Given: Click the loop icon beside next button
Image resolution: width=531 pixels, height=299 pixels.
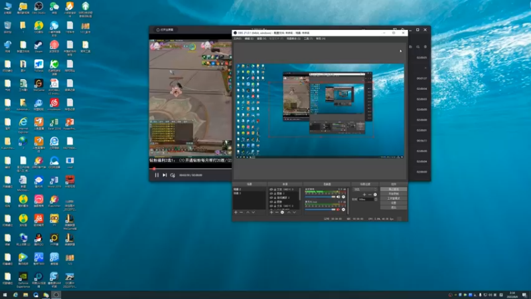Looking at the screenshot, I should 173,175.
